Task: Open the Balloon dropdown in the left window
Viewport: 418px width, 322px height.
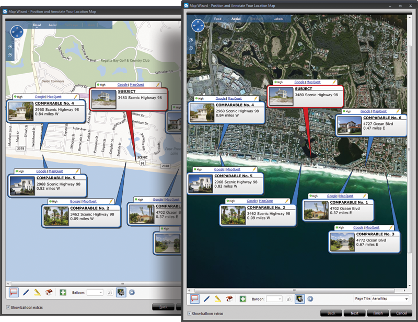Action: click(x=95, y=293)
